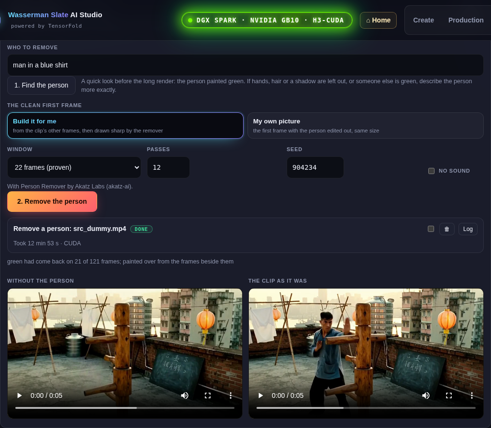Screen dimensions: 491x428
Task: Click the Seed field showing 904234
Action: (x=315, y=167)
